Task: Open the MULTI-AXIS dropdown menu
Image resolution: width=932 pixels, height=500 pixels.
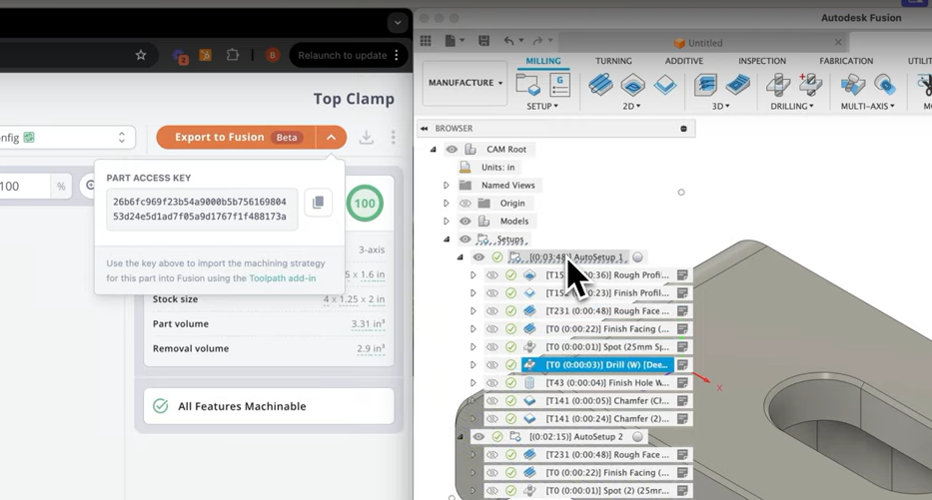Action: (x=867, y=107)
